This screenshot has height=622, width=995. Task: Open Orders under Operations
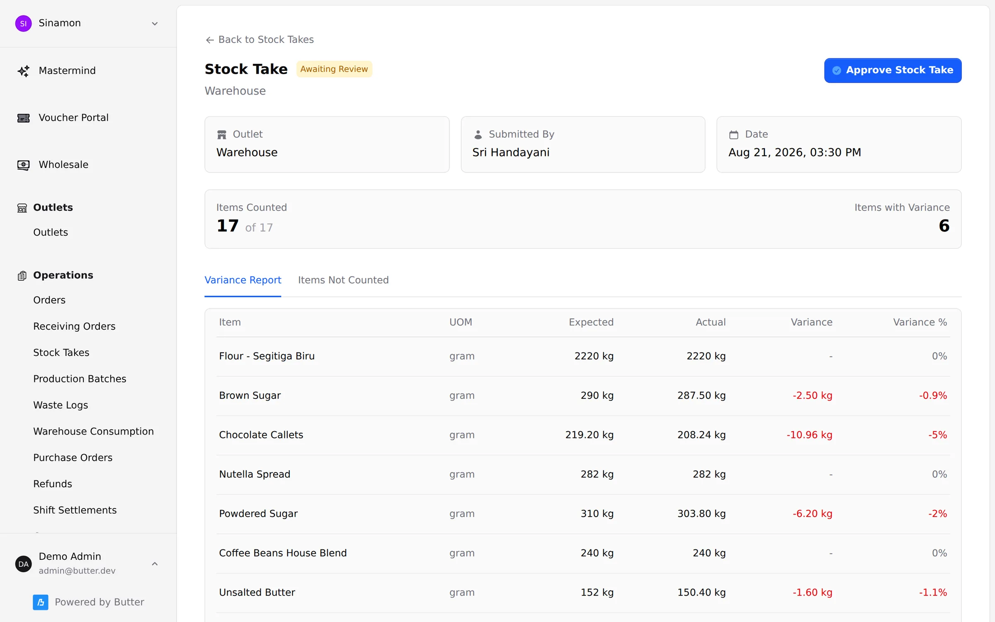click(49, 300)
